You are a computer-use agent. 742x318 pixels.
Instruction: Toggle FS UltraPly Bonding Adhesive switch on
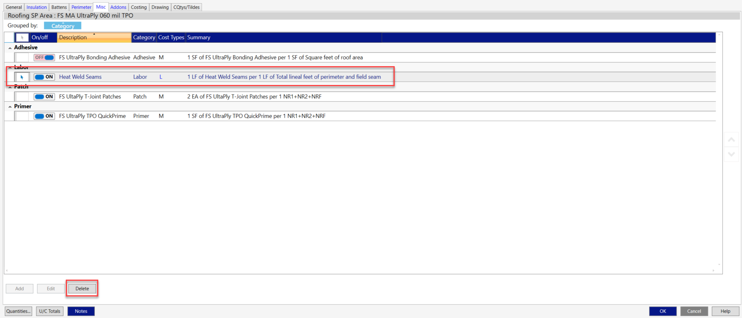44,58
